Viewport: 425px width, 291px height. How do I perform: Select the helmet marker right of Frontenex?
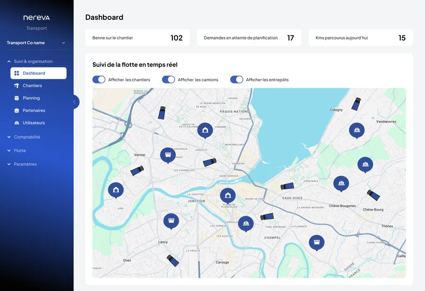365,165
